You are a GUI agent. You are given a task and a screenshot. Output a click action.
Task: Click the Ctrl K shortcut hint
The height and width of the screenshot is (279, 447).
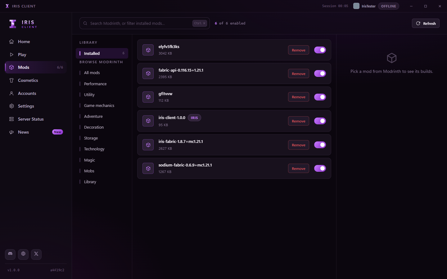(200, 23)
